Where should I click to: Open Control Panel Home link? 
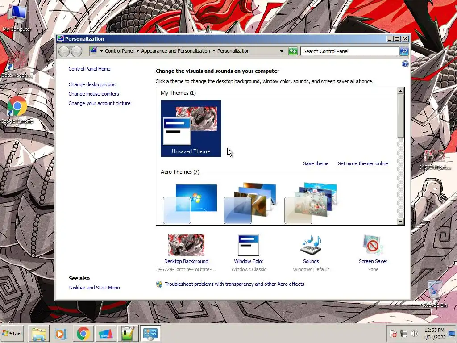click(x=89, y=69)
